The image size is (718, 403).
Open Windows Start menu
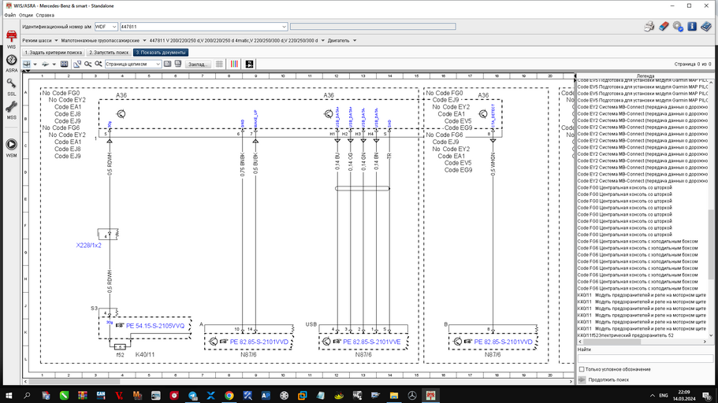pyautogui.click(x=9, y=395)
